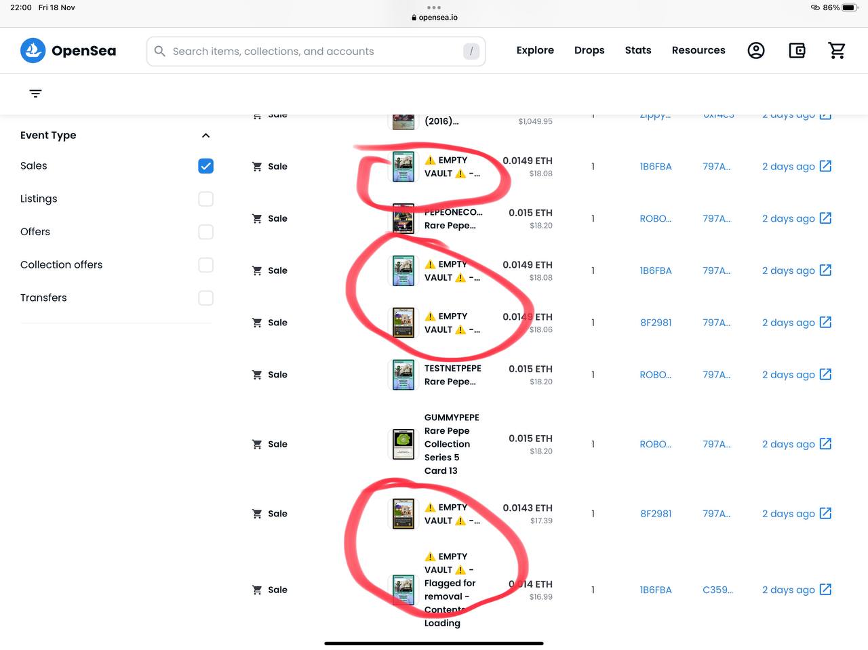Open the account profile icon

[x=756, y=50]
